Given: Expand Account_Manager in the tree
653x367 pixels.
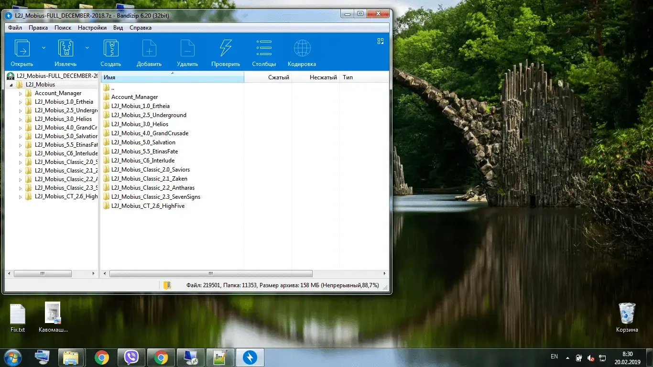Looking at the screenshot, I should (20, 93).
